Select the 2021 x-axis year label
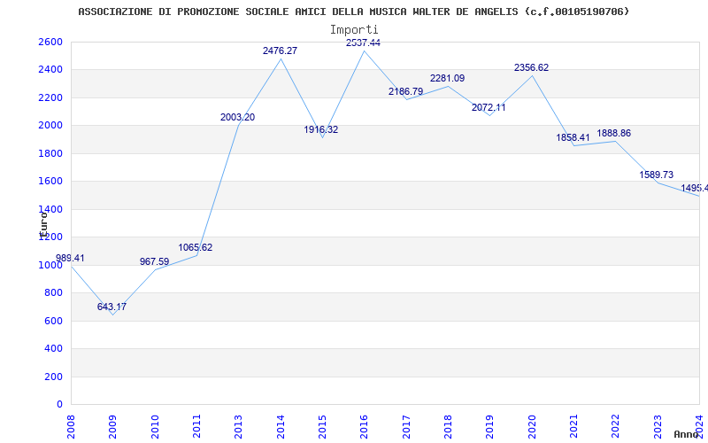This screenshot has height=443, width=708. [573, 426]
